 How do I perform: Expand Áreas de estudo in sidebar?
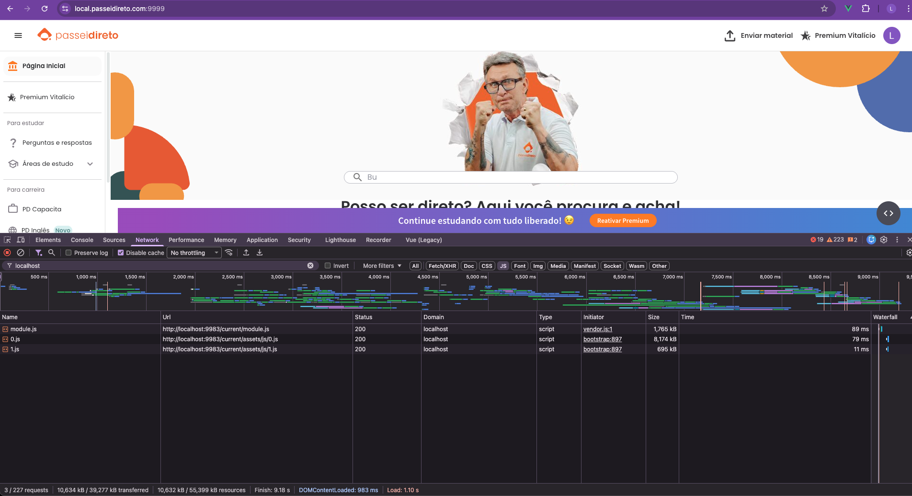click(90, 164)
